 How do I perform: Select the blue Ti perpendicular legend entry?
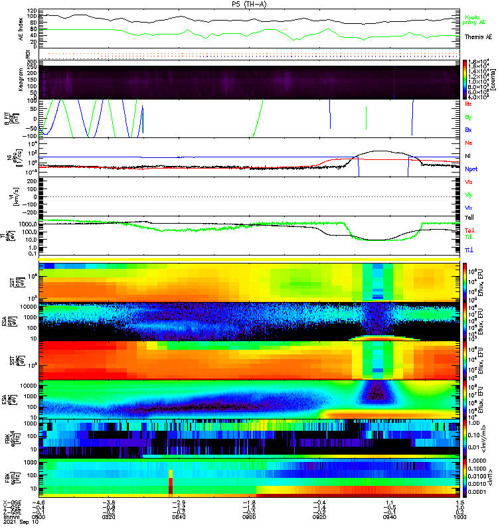(x=469, y=250)
